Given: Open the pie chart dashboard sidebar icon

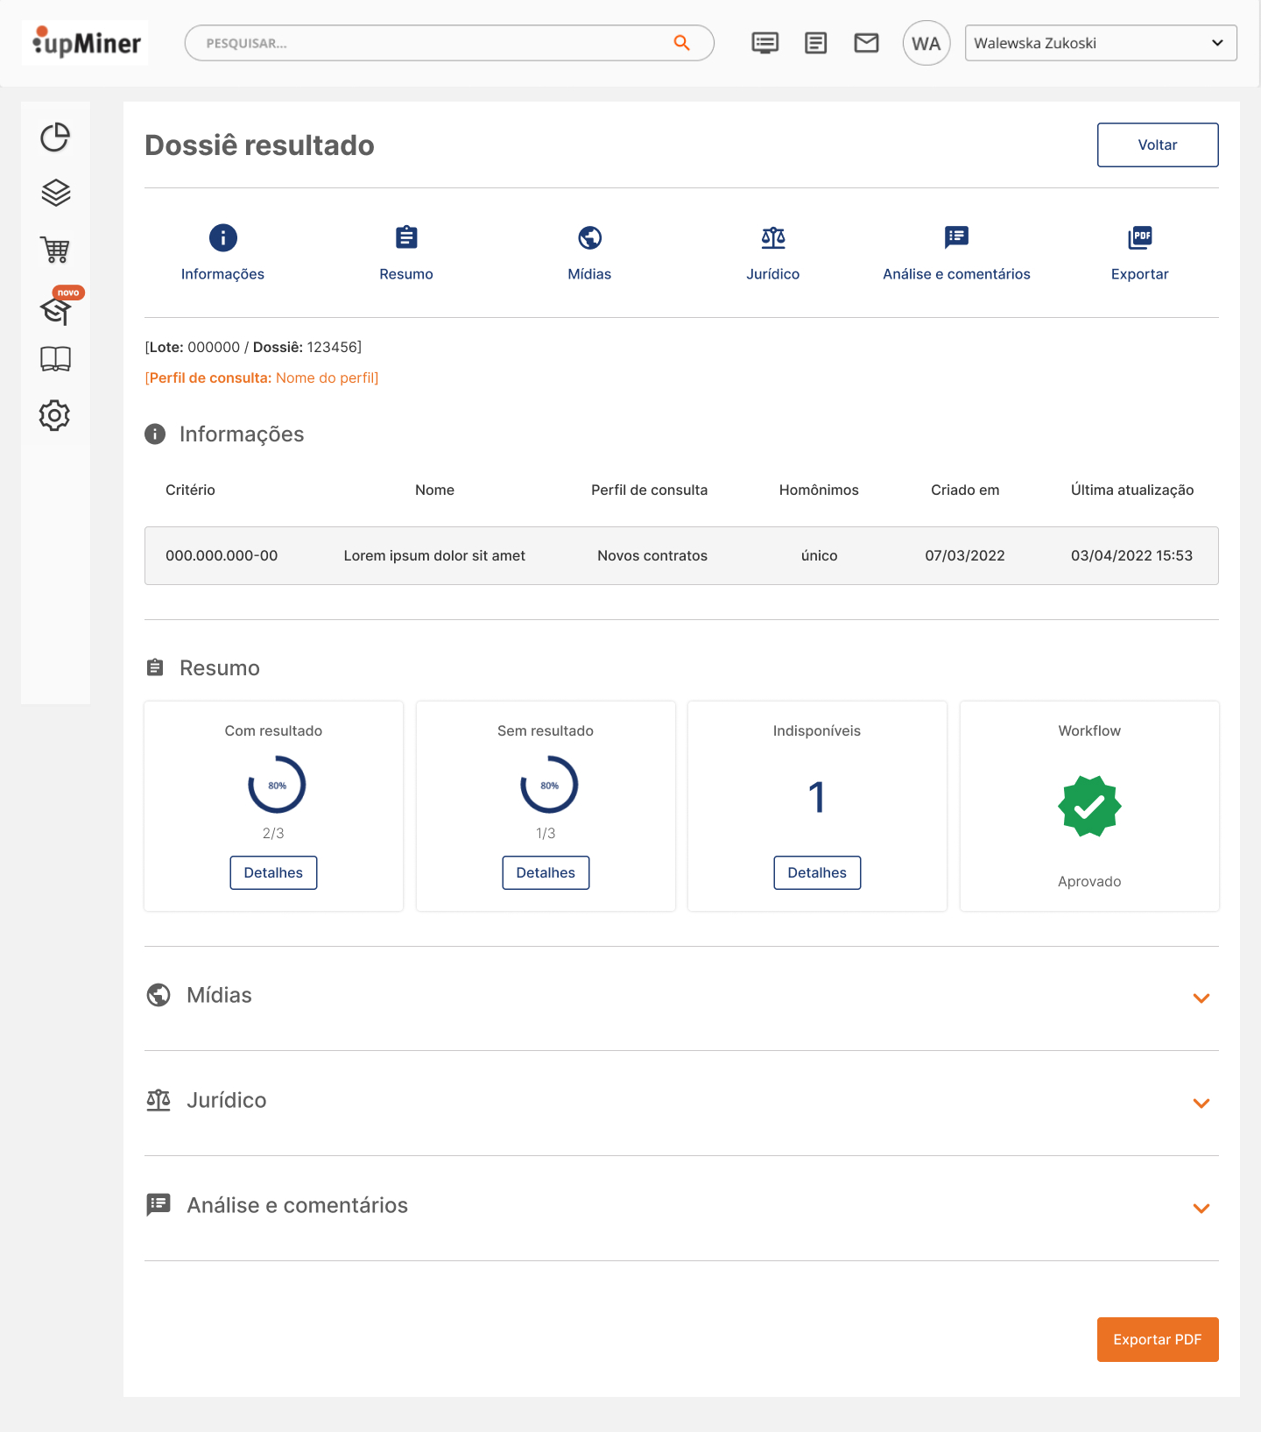Looking at the screenshot, I should (x=55, y=138).
